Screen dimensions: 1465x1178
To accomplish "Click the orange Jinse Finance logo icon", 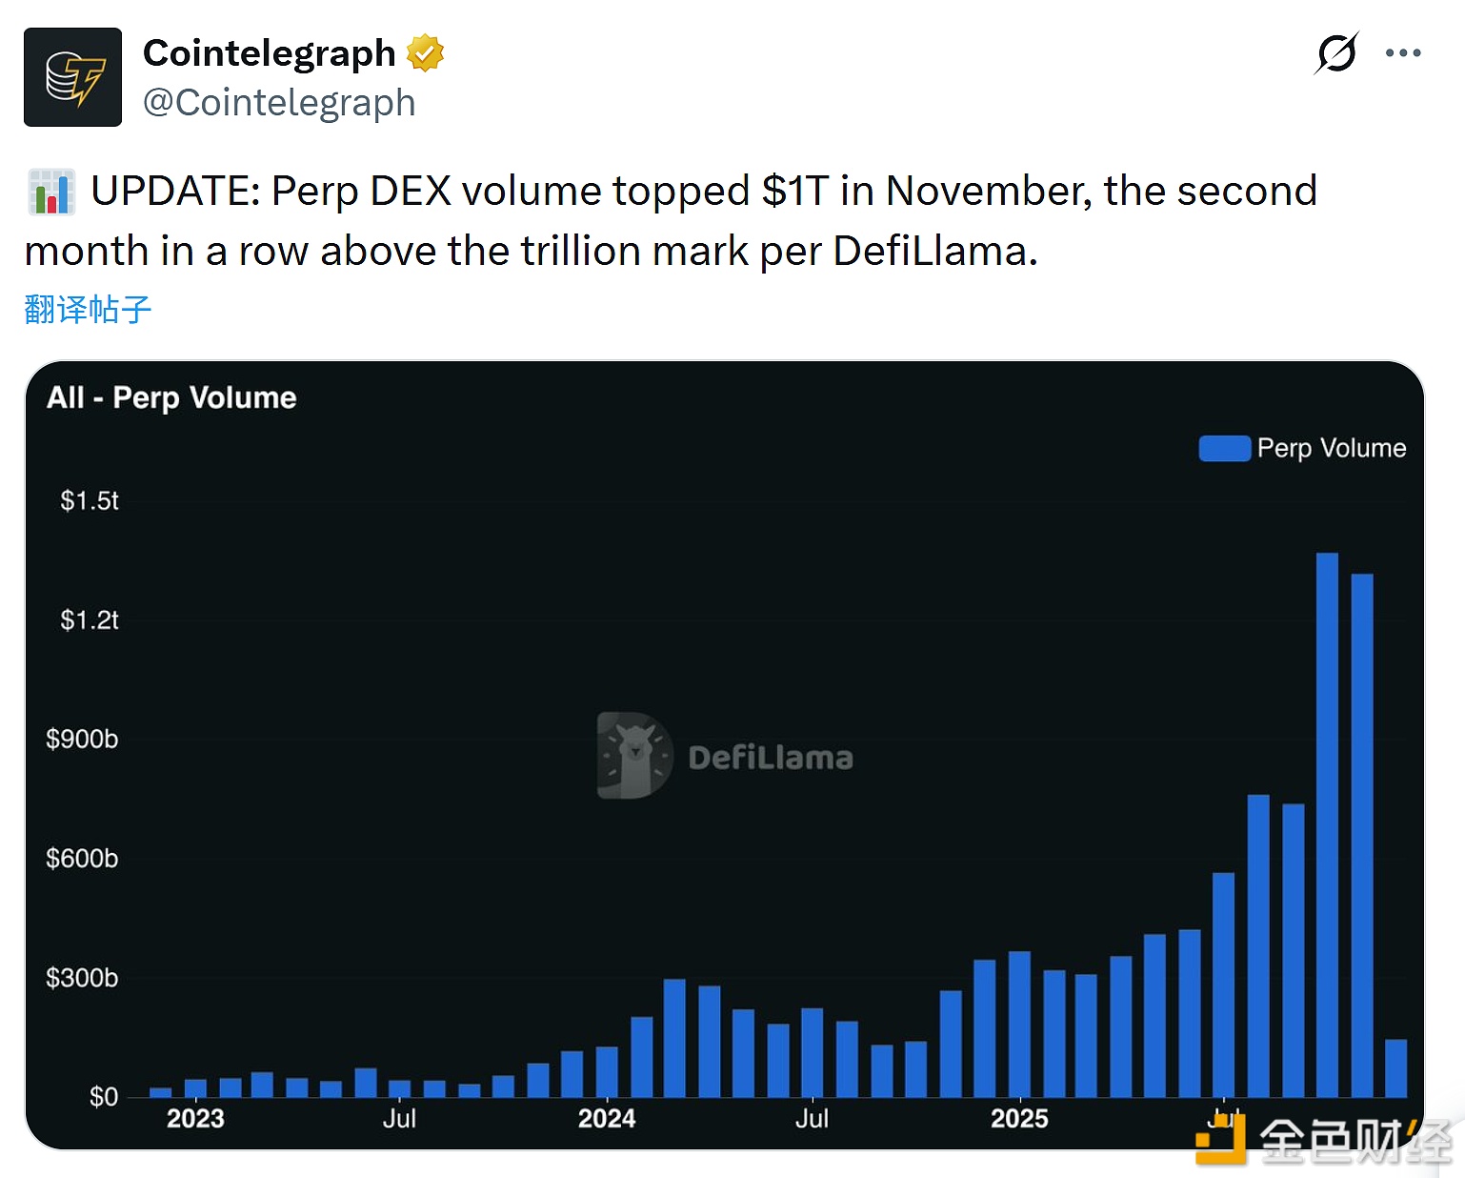I will 1221,1139.
